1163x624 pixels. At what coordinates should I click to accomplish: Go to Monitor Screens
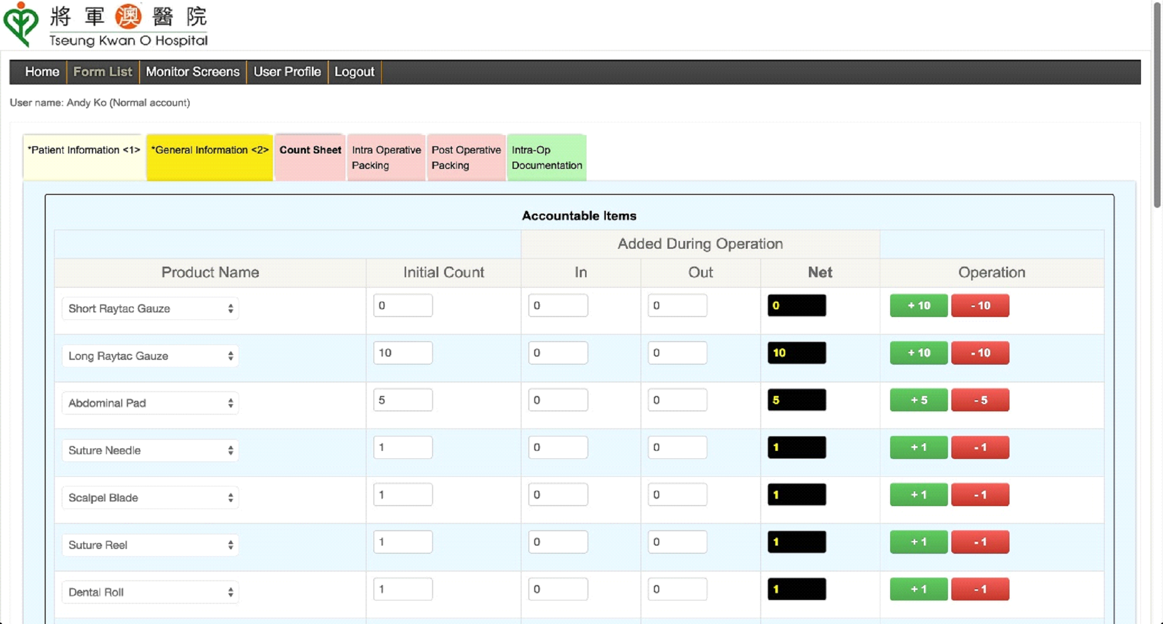click(192, 72)
